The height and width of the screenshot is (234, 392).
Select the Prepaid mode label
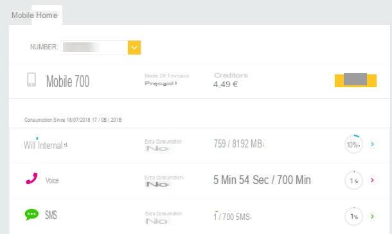click(x=161, y=83)
